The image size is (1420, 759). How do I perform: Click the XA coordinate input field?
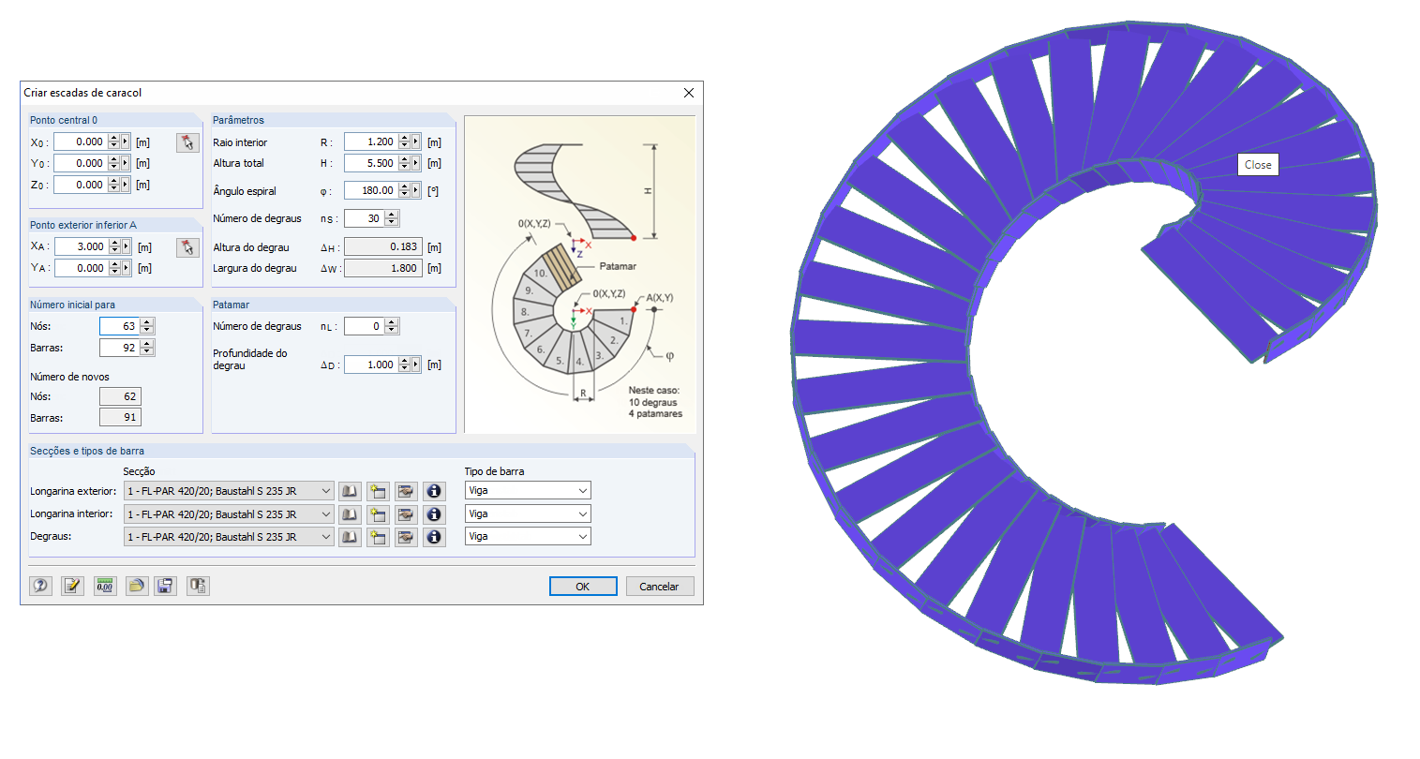point(82,246)
